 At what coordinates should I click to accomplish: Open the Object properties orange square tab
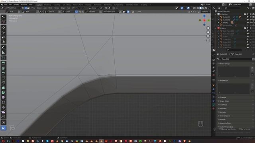click(x=214, y=85)
